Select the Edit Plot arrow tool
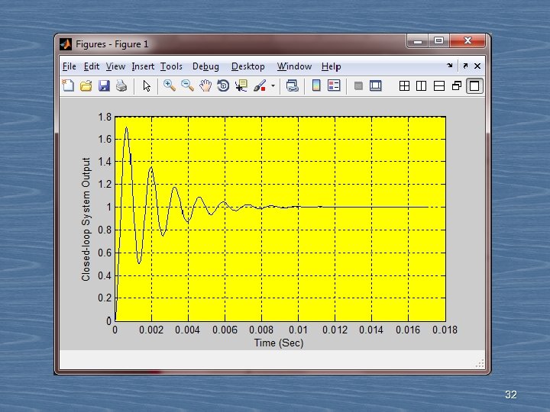The width and height of the screenshot is (550, 412). point(147,85)
